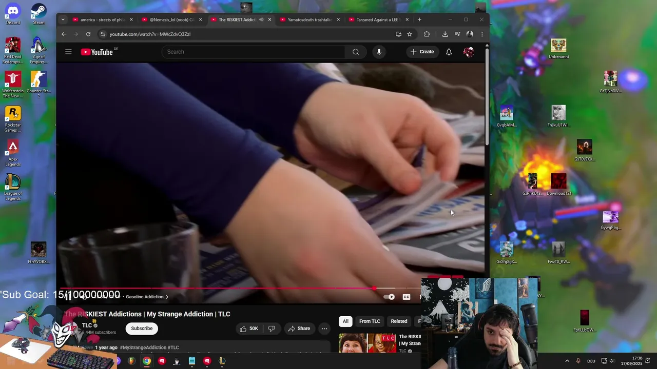
Task: Select the 'Related' filter chip
Action: tap(399, 321)
